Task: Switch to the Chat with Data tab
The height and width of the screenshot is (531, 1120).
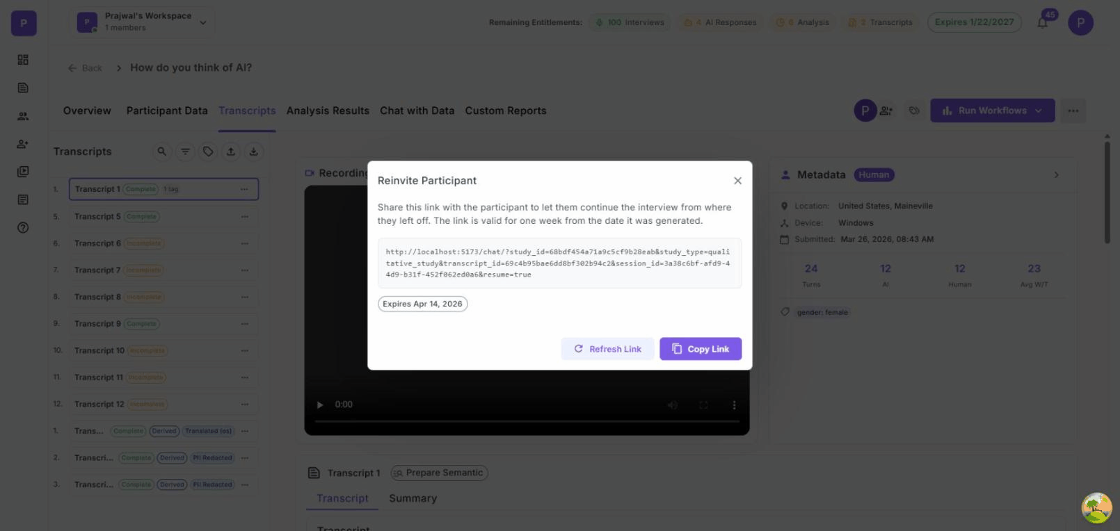Action: tap(417, 111)
